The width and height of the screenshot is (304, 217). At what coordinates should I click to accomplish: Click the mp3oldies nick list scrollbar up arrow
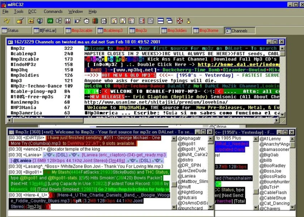tap(293, 139)
